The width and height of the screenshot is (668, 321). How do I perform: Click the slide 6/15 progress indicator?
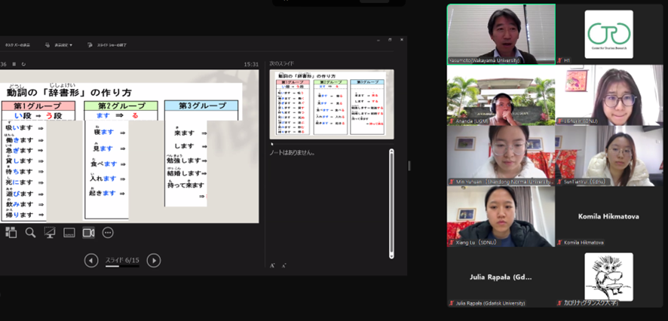(x=122, y=261)
